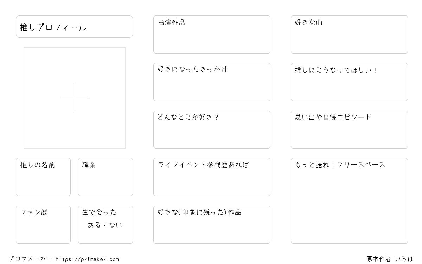Screen dimensions: 422x264
Task: Click the 推しにこうなってほしい！ box
Action: click(349, 82)
